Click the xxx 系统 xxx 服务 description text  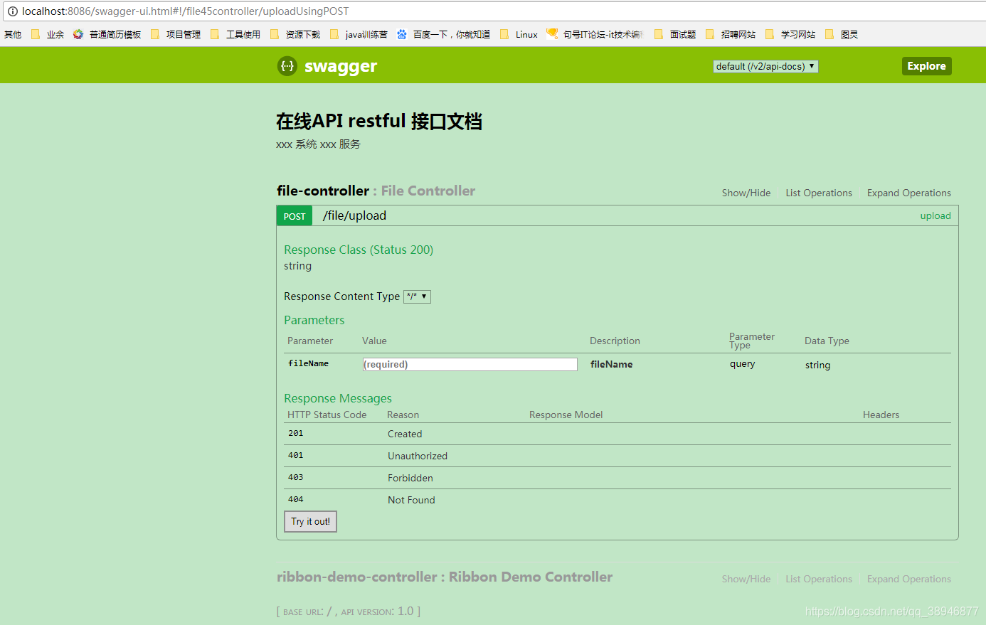[x=318, y=144]
